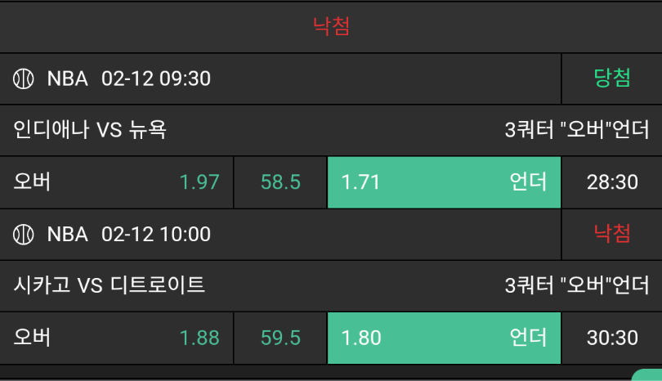This screenshot has width=662, height=381.
Task: Click the 28:30 score result cell
Action: (612, 182)
